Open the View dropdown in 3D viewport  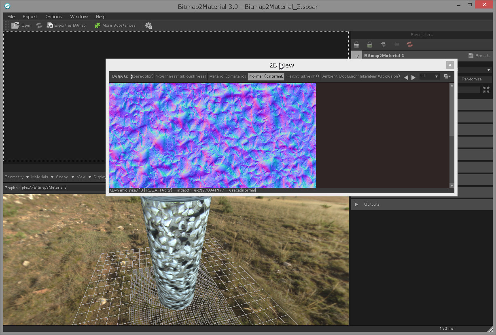point(84,177)
